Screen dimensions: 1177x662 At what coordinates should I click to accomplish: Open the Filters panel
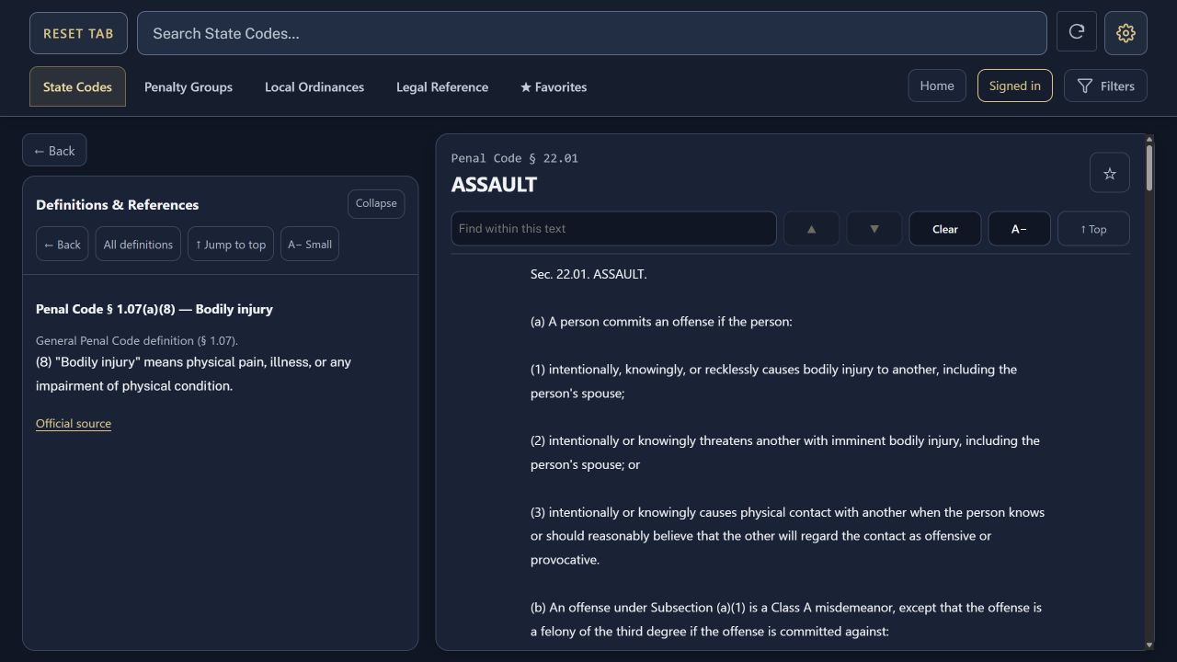[1105, 86]
